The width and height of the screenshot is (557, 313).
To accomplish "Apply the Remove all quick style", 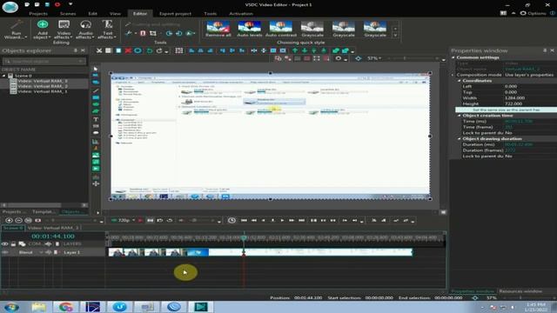I will (218, 29).
